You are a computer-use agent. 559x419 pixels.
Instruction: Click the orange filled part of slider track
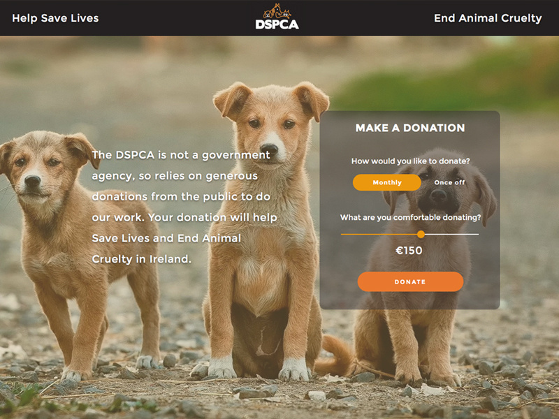pos(379,234)
